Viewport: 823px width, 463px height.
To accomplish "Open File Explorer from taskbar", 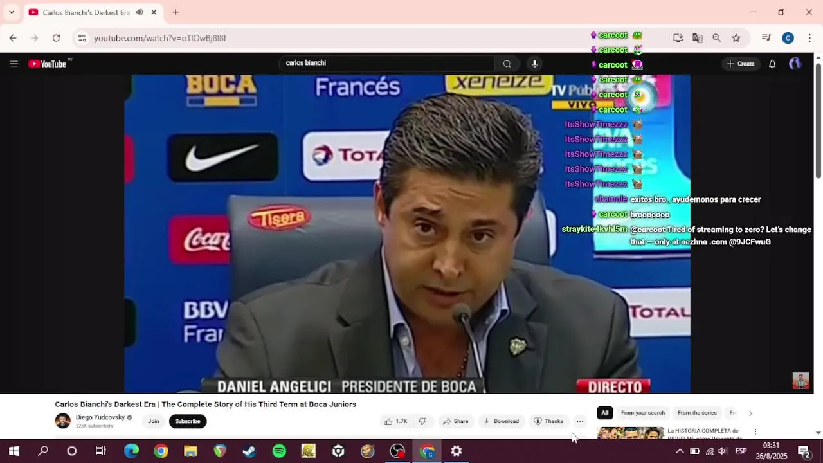I will tap(190, 451).
